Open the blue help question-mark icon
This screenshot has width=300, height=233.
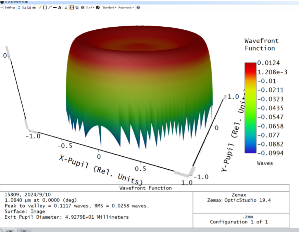click(x=138, y=8)
